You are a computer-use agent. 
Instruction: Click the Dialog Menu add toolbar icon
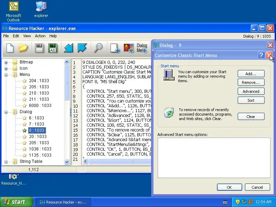(142, 48)
